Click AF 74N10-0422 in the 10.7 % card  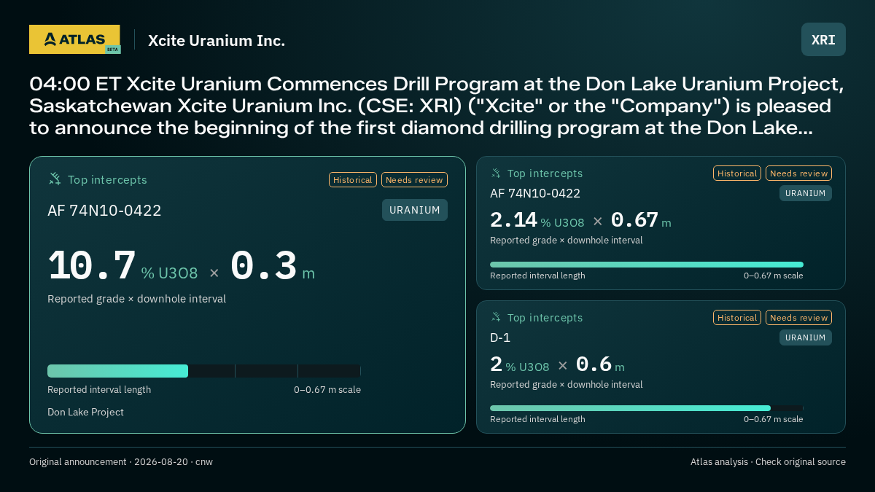click(104, 211)
